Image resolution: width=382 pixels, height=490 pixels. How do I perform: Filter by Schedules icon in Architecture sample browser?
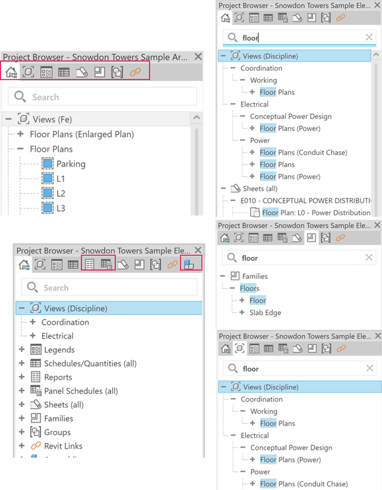[64, 73]
